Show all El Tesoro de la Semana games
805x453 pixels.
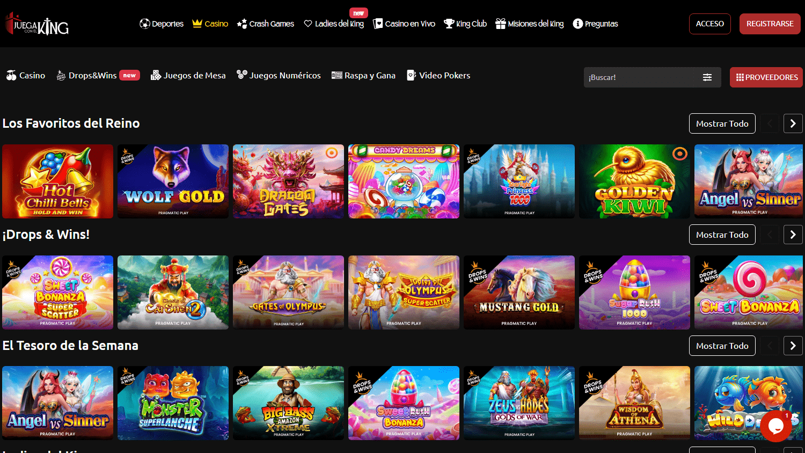click(x=722, y=346)
